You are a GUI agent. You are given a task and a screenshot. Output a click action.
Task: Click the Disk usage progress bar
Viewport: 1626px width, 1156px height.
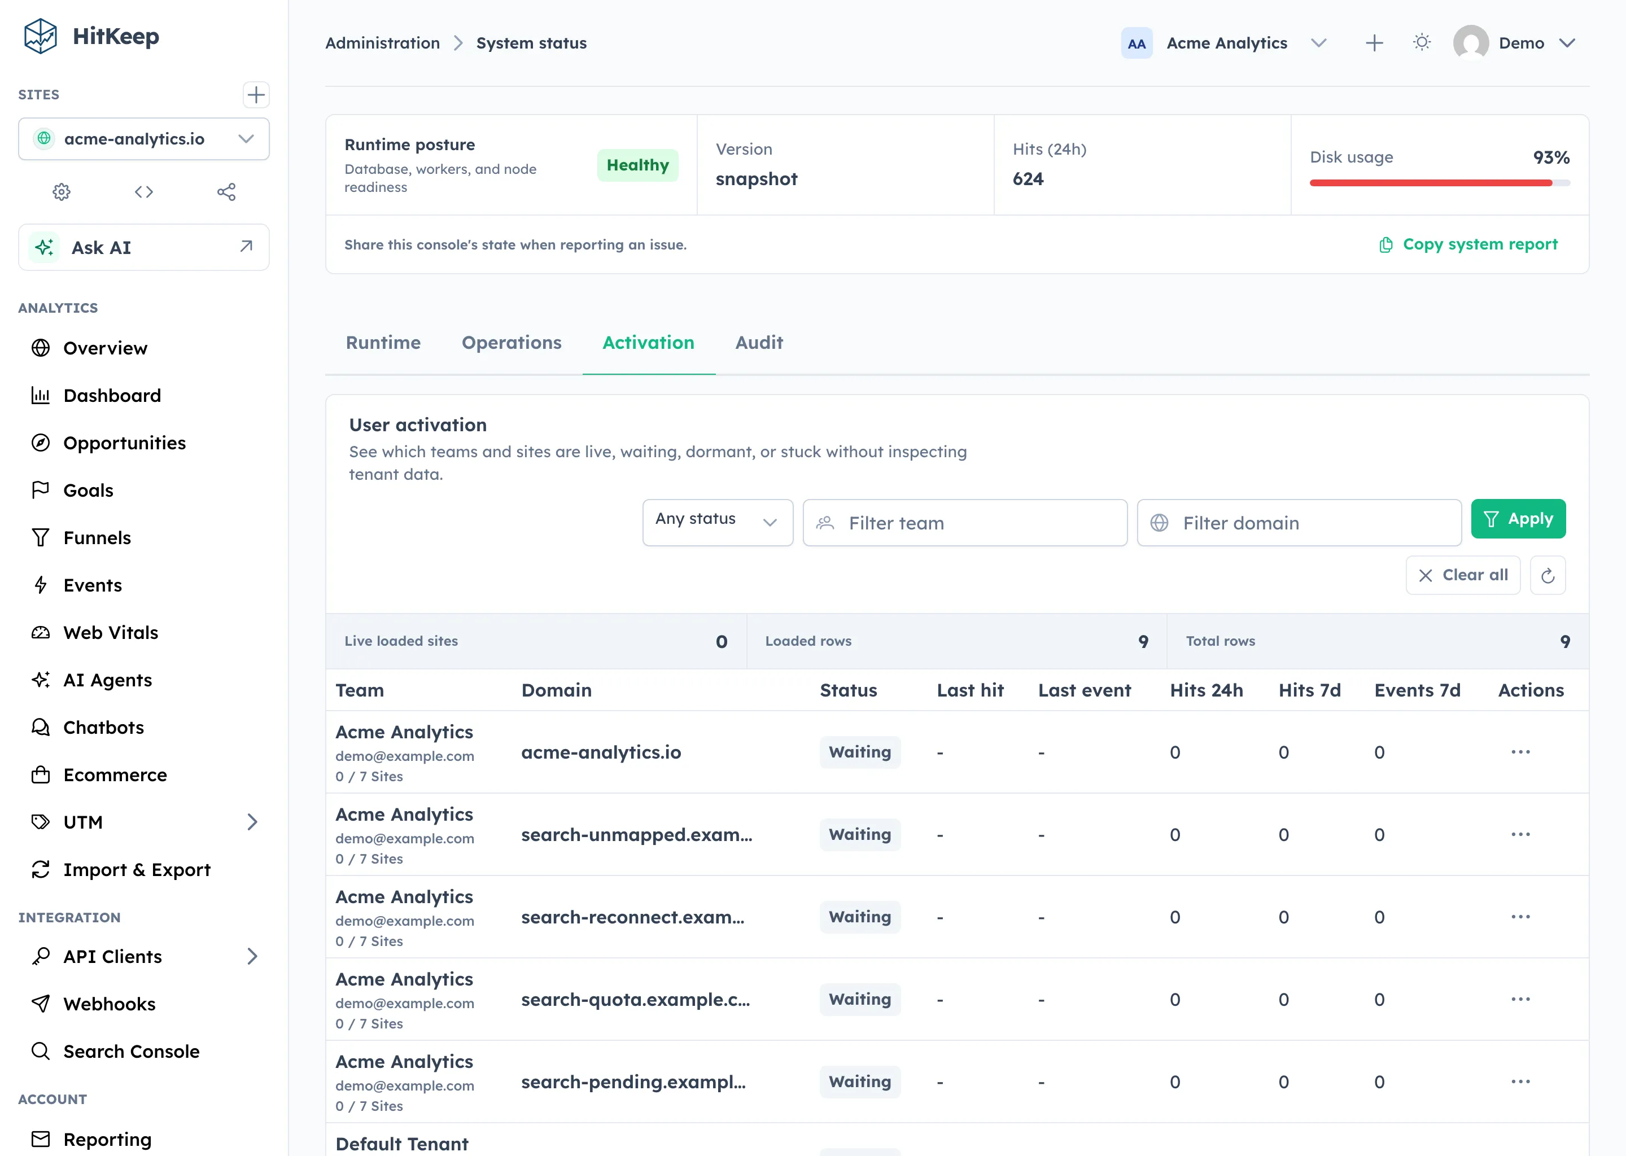1440,183
